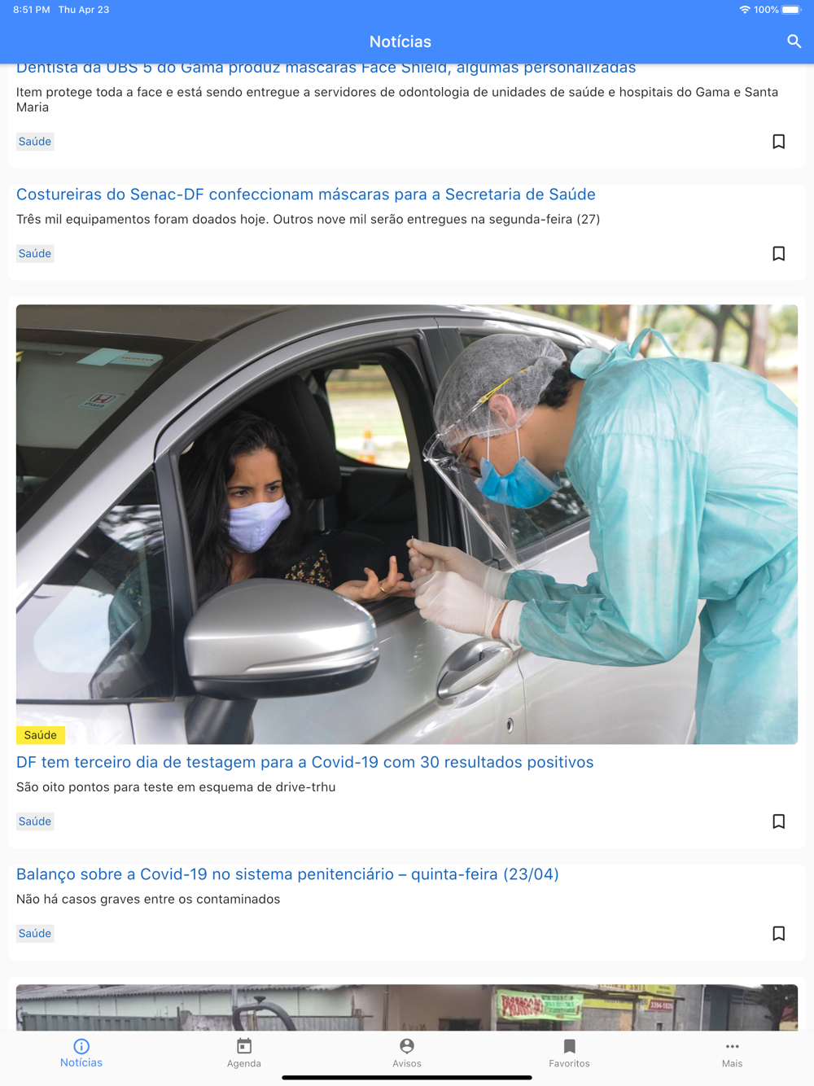Open the Agenda calendar tab
814x1086 pixels.
point(244,1053)
